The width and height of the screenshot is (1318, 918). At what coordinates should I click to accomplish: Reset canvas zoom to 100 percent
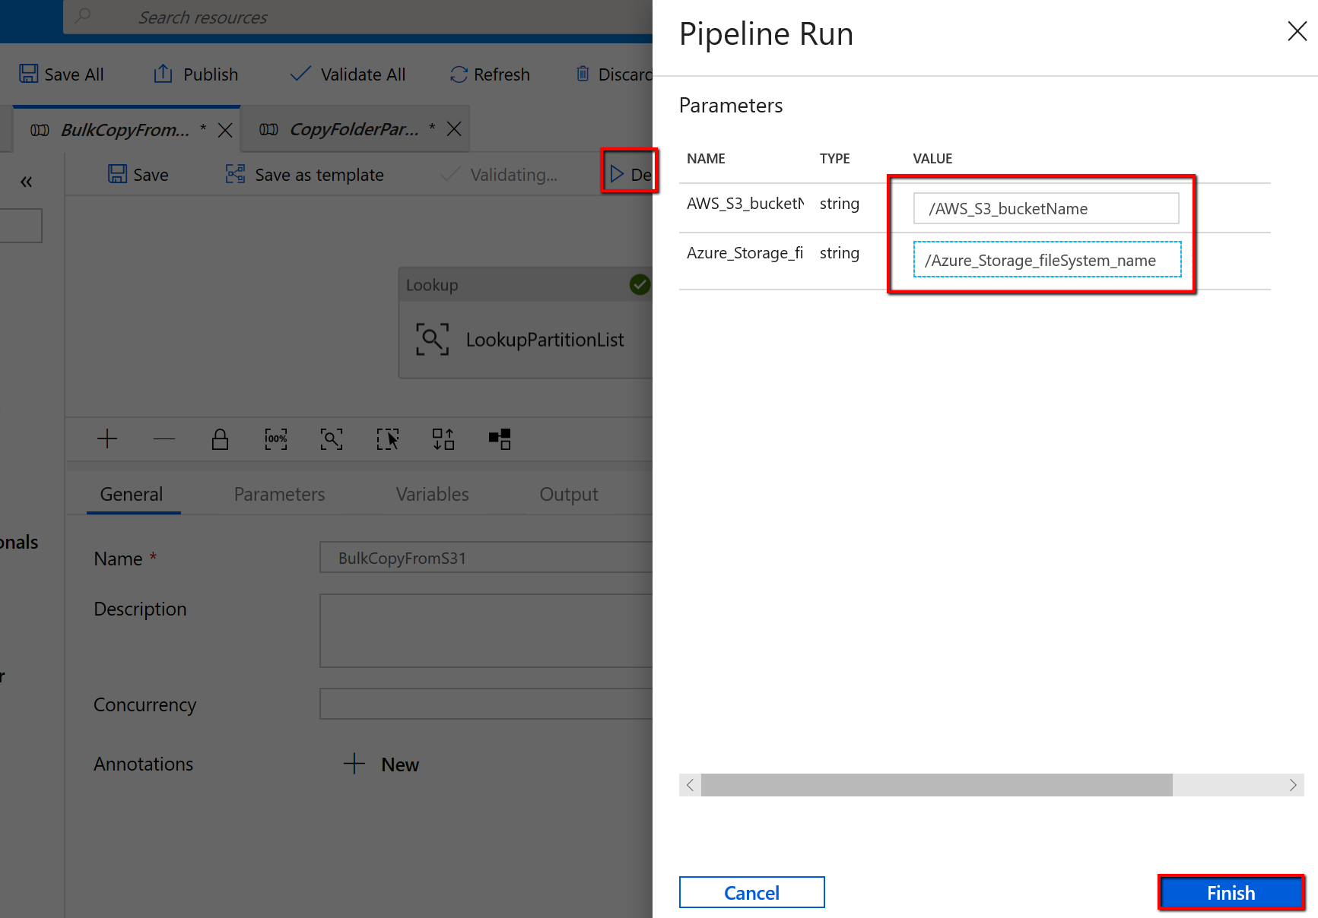275,439
